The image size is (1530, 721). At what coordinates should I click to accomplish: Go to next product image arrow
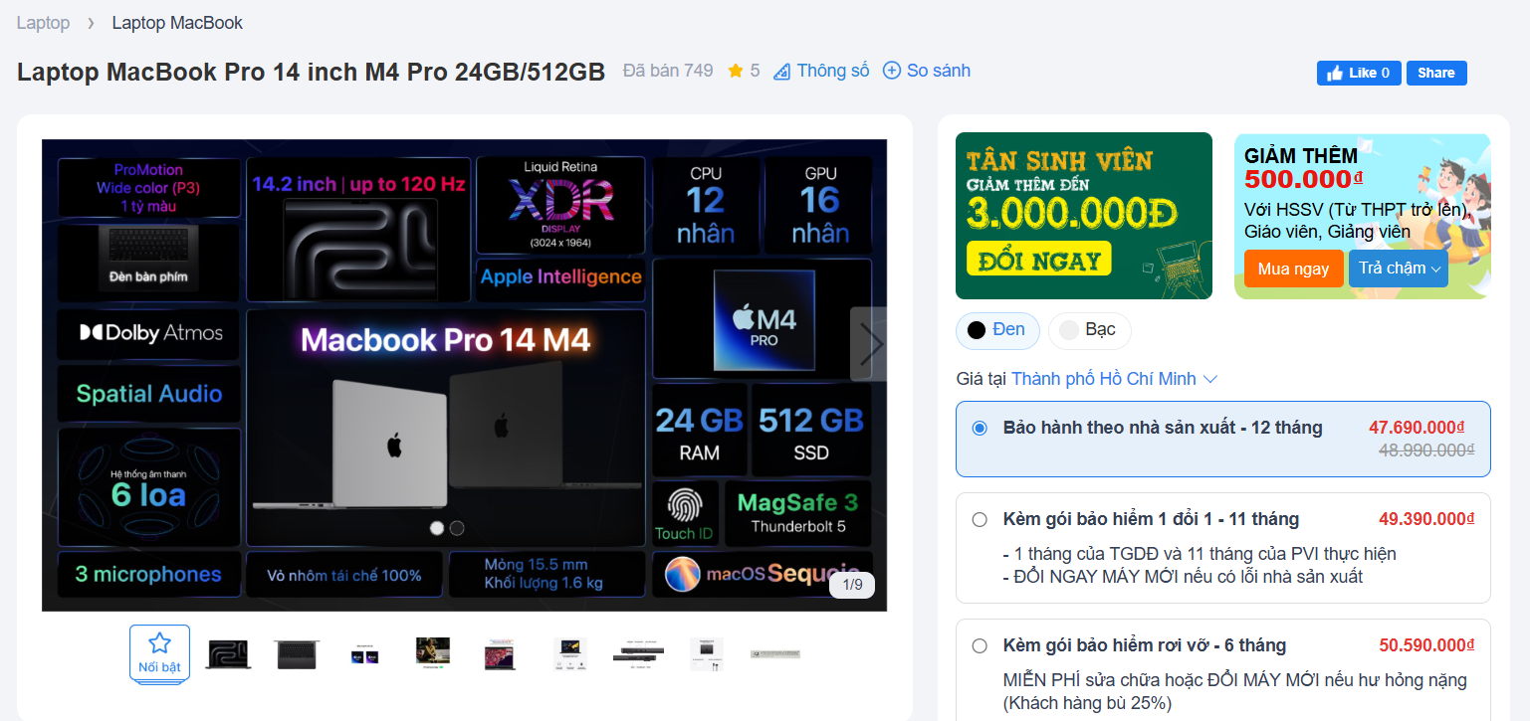click(x=870, y=344)
